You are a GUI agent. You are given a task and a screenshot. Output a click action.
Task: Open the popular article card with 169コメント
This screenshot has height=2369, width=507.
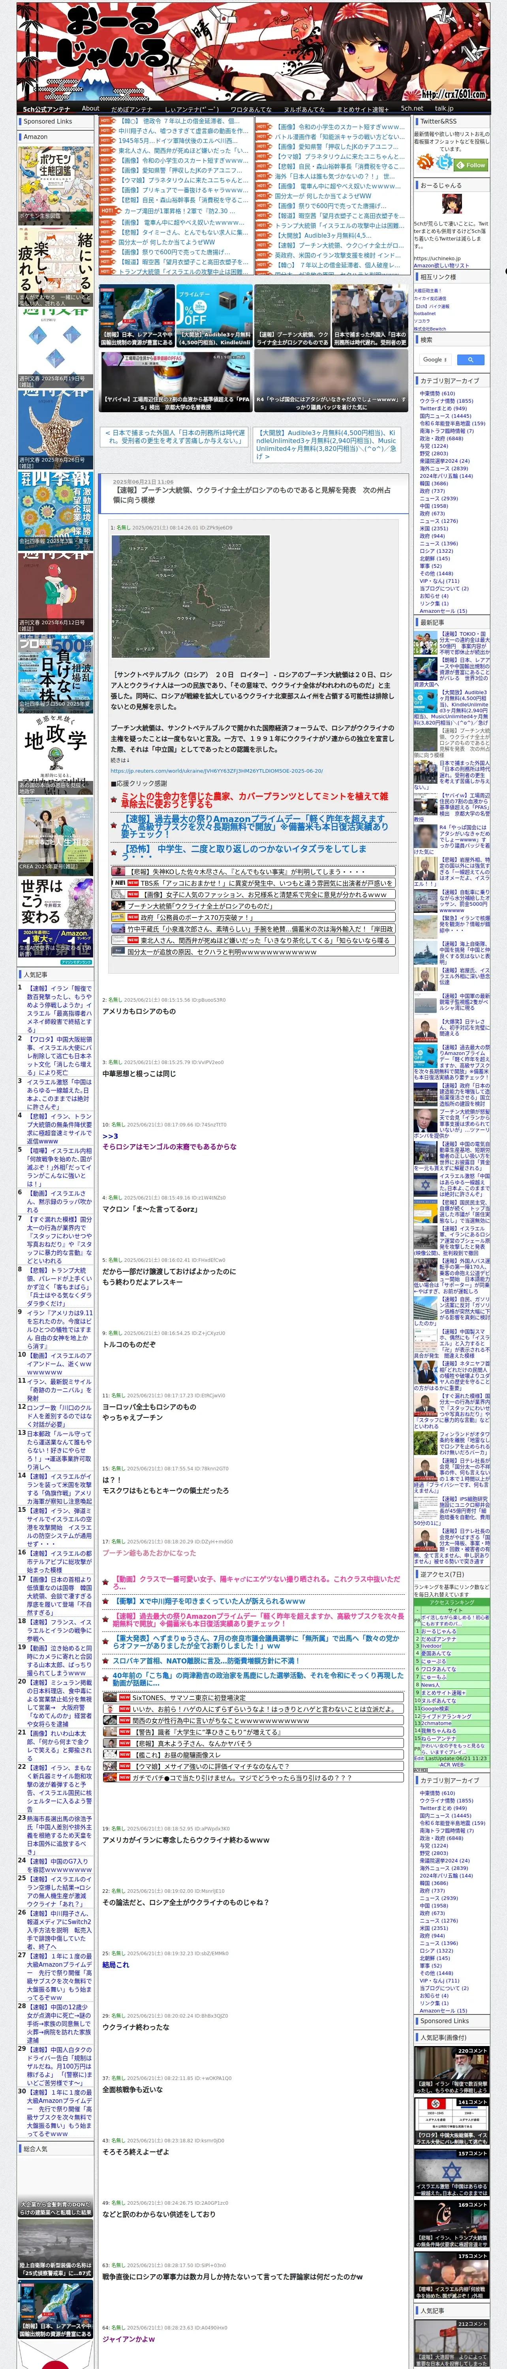coord(451,2224)
